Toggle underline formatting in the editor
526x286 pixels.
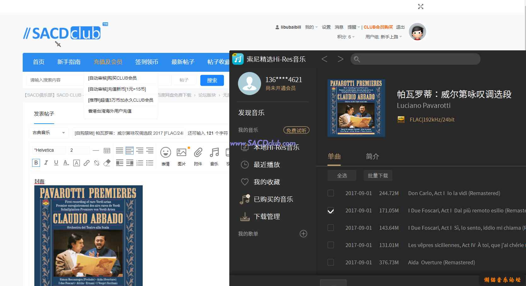point(56,163)
